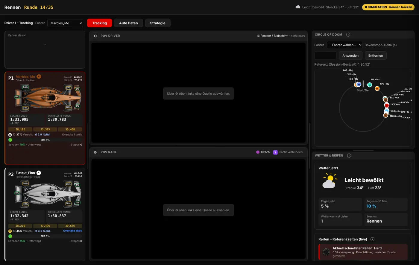419x265 pixels.
Task: Click the Regen in 10 Min tile
Action: pos(386,204)
